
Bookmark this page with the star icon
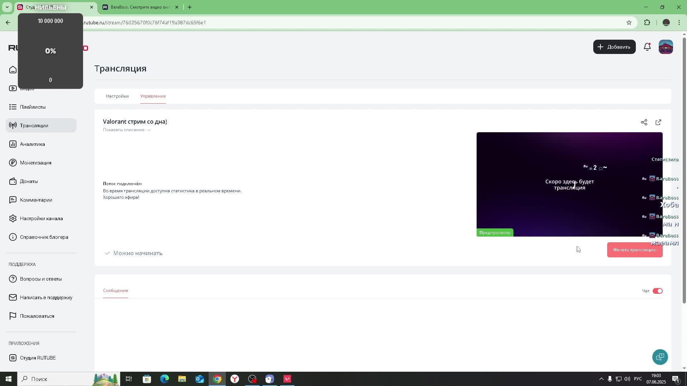point(629,23)
